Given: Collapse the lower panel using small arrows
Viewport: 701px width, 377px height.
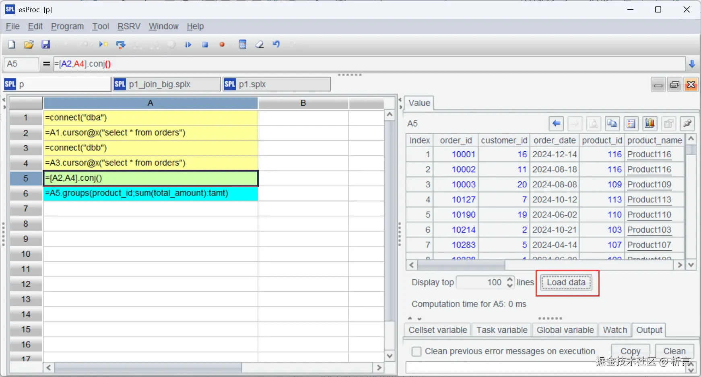Looking at the screenshot, I should (419, 319).
